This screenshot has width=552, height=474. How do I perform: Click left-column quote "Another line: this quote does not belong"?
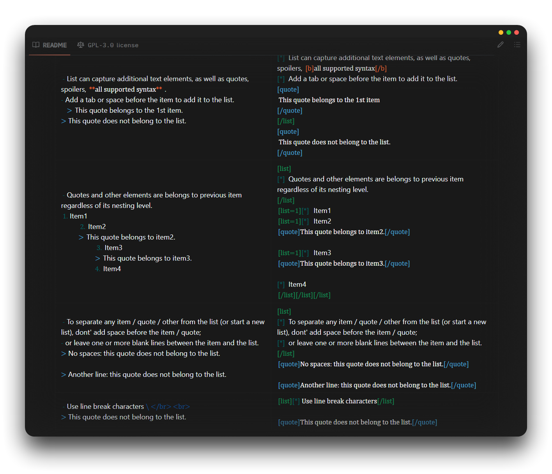(x=147, y=375)
